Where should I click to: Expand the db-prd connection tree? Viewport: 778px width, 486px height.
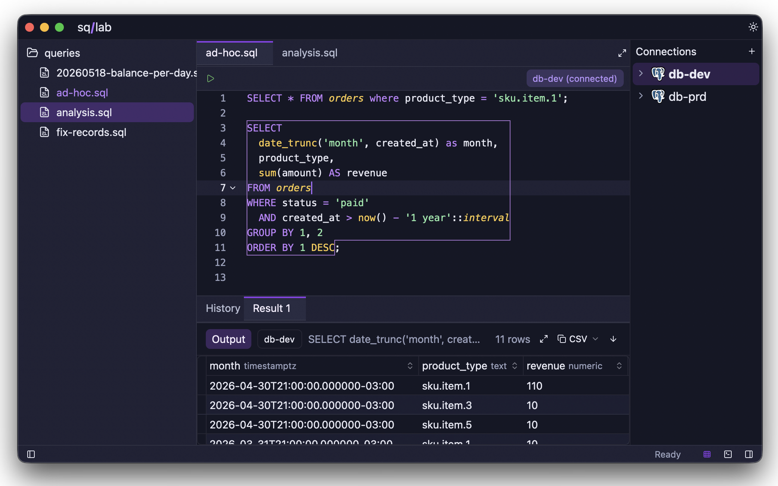coord(641,96)
